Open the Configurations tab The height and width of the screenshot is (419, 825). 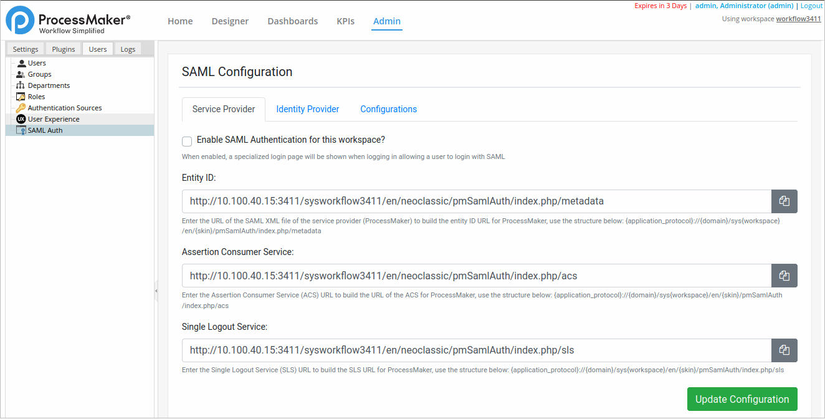(388, 109)
